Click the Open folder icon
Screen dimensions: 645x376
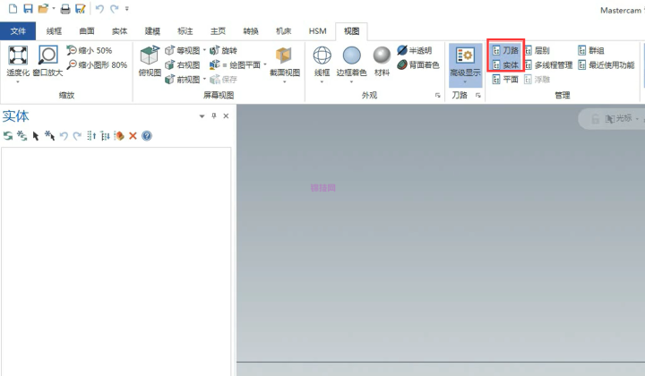[x=43, y=8]
